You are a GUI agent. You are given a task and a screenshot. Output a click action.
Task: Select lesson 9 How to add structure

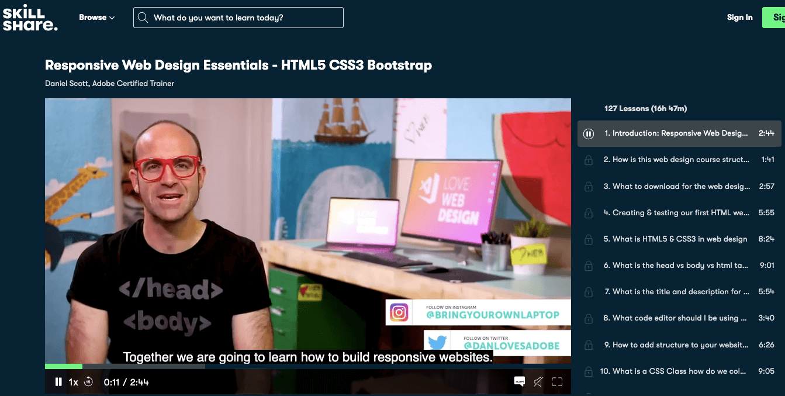[x=679, y=345]
